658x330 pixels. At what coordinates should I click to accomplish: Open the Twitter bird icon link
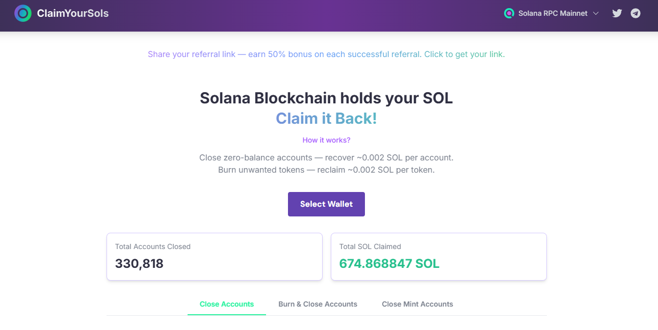[x=617, y=14]
